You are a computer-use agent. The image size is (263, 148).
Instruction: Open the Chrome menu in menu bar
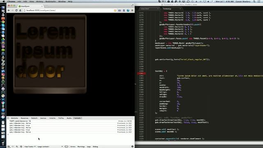click(11, 1)
